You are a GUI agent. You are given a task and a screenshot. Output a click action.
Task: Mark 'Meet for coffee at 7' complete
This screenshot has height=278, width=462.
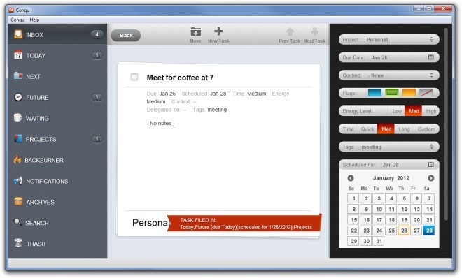tap(134, 78)
